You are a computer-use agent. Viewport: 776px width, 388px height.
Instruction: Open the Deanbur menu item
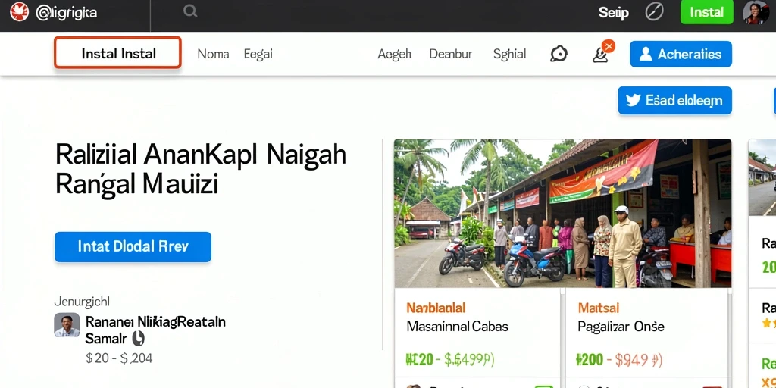coord(450,54)
